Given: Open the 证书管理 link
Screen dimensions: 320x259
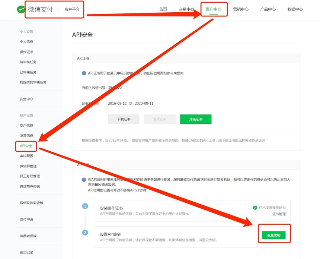Looking at the screenshot, I should tap(279, 214).
